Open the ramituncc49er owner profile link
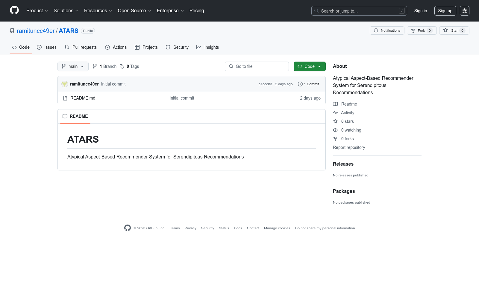This screenshot has width=479, height=299. (x=36, y=31)
